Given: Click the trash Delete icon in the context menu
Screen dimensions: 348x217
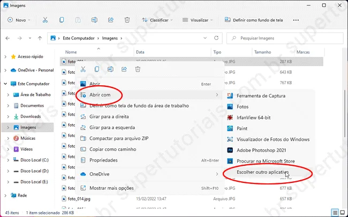Looking at the screenshot, I should pyautogui.click(x=138, y=69).
